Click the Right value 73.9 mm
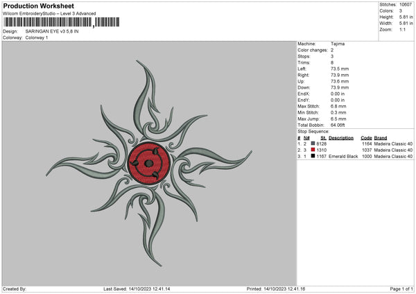This screenshot has height=294, width=416. coord(340,75)
